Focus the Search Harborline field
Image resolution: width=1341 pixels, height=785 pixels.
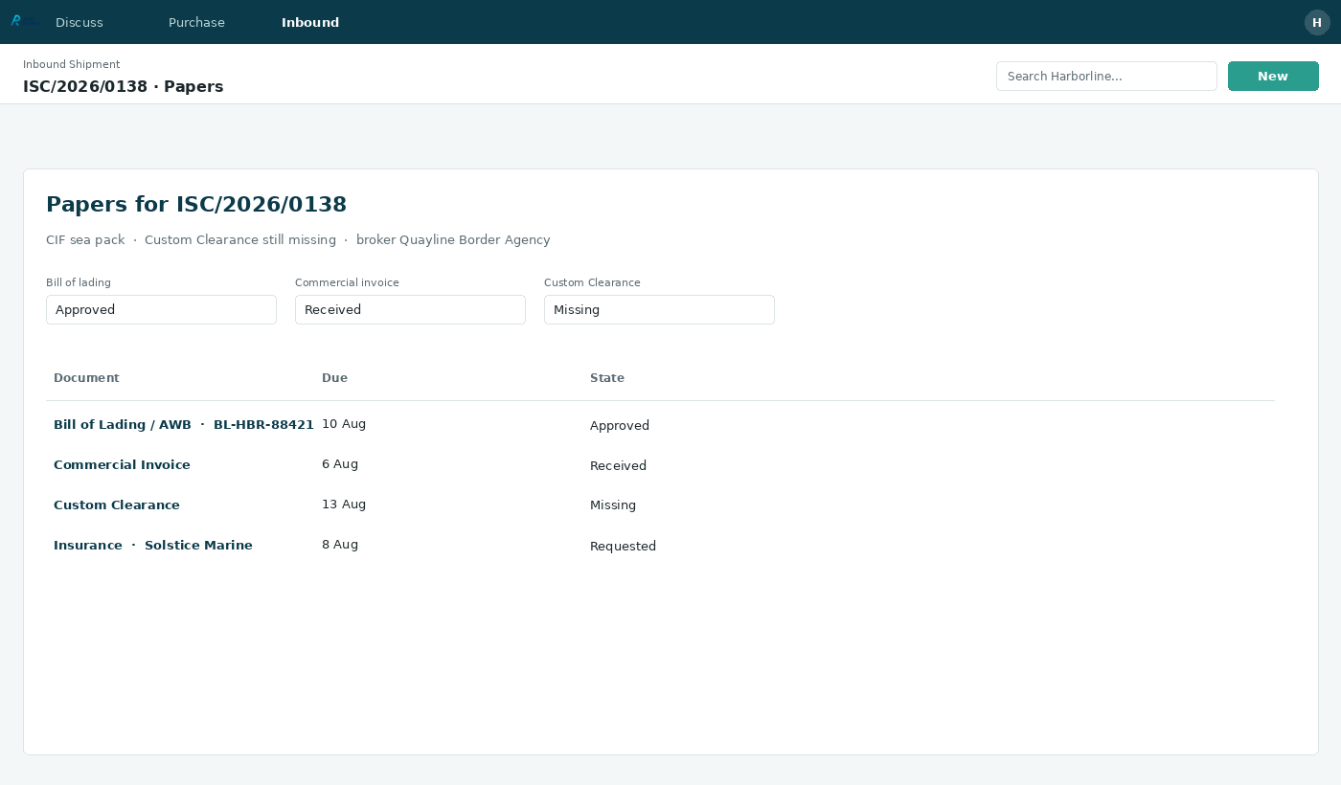[1106, 76]
